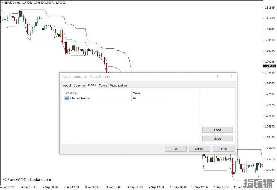
Task: Click the Variable column header
Action: 98,93
